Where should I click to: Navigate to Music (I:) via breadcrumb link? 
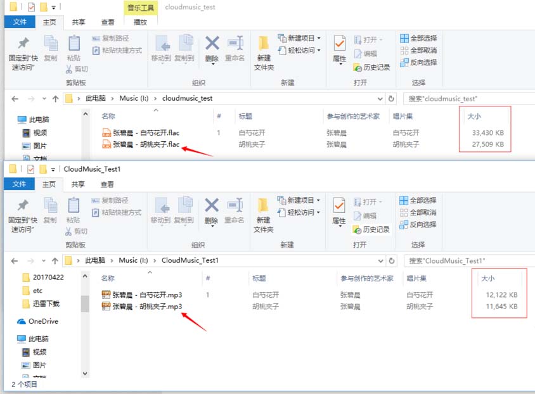(x=126, y=98)
